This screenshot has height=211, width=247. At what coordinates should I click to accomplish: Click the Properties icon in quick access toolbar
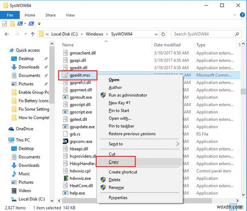click(5, 23)
